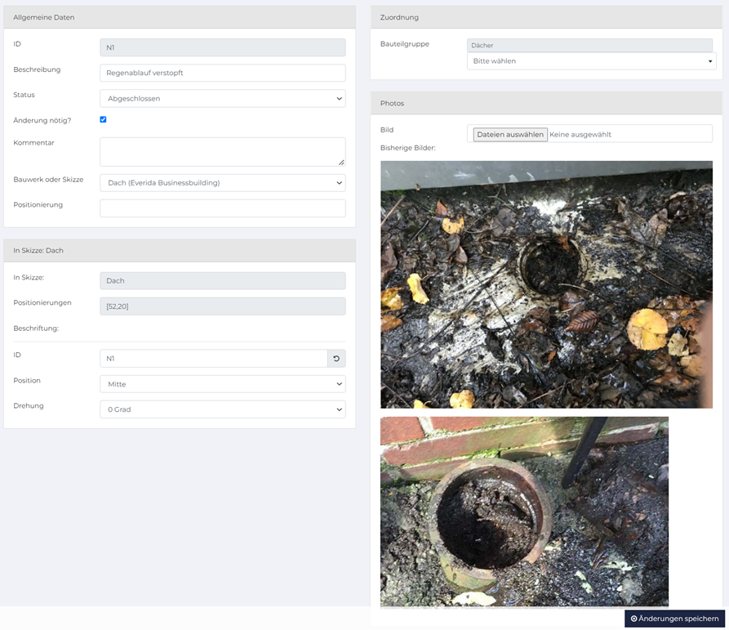Image resolution: width=729 pixels, height=630 pixels.
Task: Click into the Kommentar text area
Action: (223, 152)
